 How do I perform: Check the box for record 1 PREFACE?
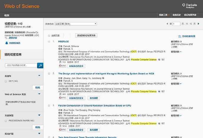(x=49, y=42)
